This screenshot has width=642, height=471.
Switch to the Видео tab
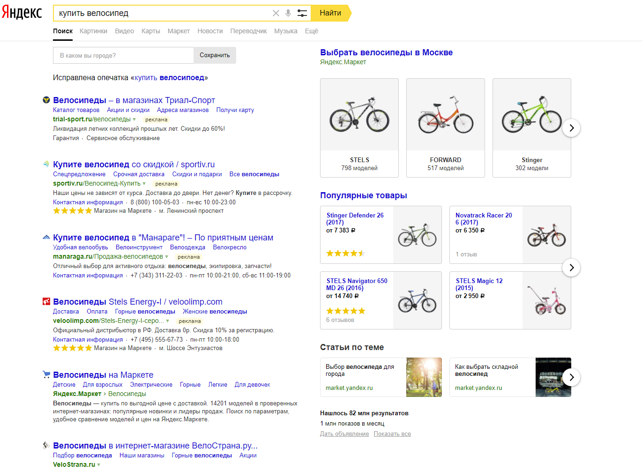pos(124,31)
